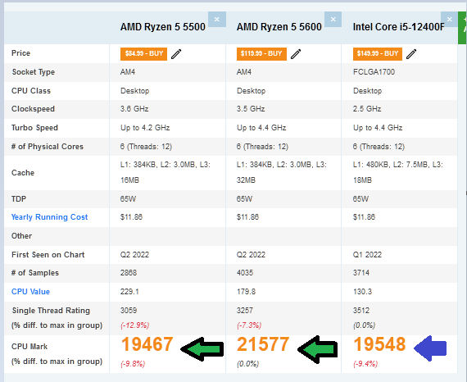Edit price pencil icon for Core i5-12400F
The image size is (467, 382).
click(411, 54)
